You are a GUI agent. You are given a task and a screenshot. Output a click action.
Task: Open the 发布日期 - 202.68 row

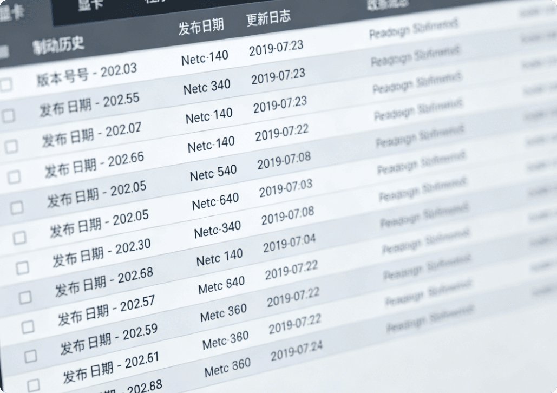point(104,280)
